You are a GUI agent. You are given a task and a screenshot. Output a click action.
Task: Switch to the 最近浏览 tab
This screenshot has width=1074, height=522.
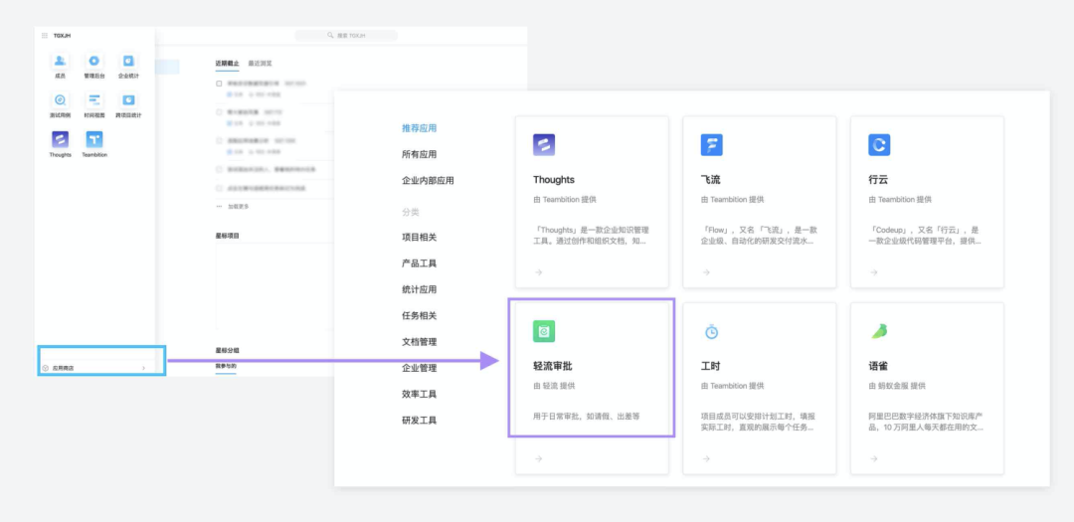260,63
